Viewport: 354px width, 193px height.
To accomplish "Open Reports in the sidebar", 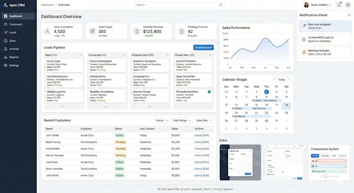I will pyautogui.click(x=18, y=57).
